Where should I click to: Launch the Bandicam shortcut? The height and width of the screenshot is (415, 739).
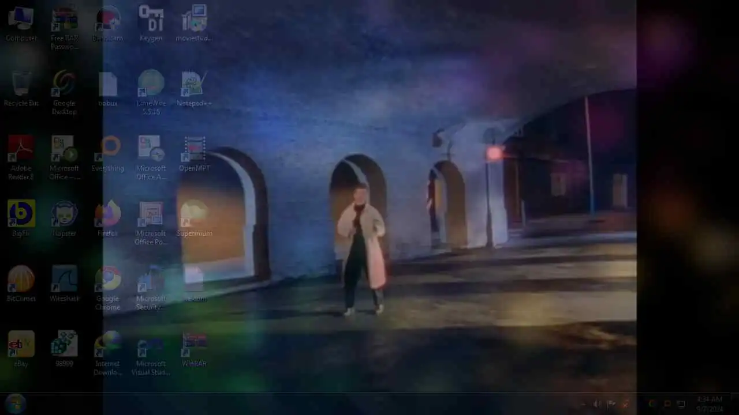click(x=108, y=24)
